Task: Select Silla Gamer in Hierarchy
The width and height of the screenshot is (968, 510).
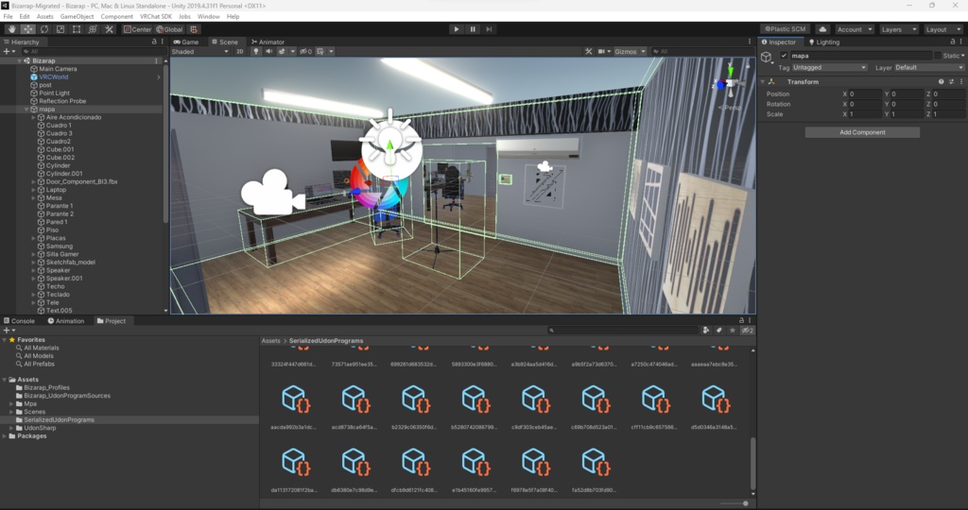Action: [61, 254]
